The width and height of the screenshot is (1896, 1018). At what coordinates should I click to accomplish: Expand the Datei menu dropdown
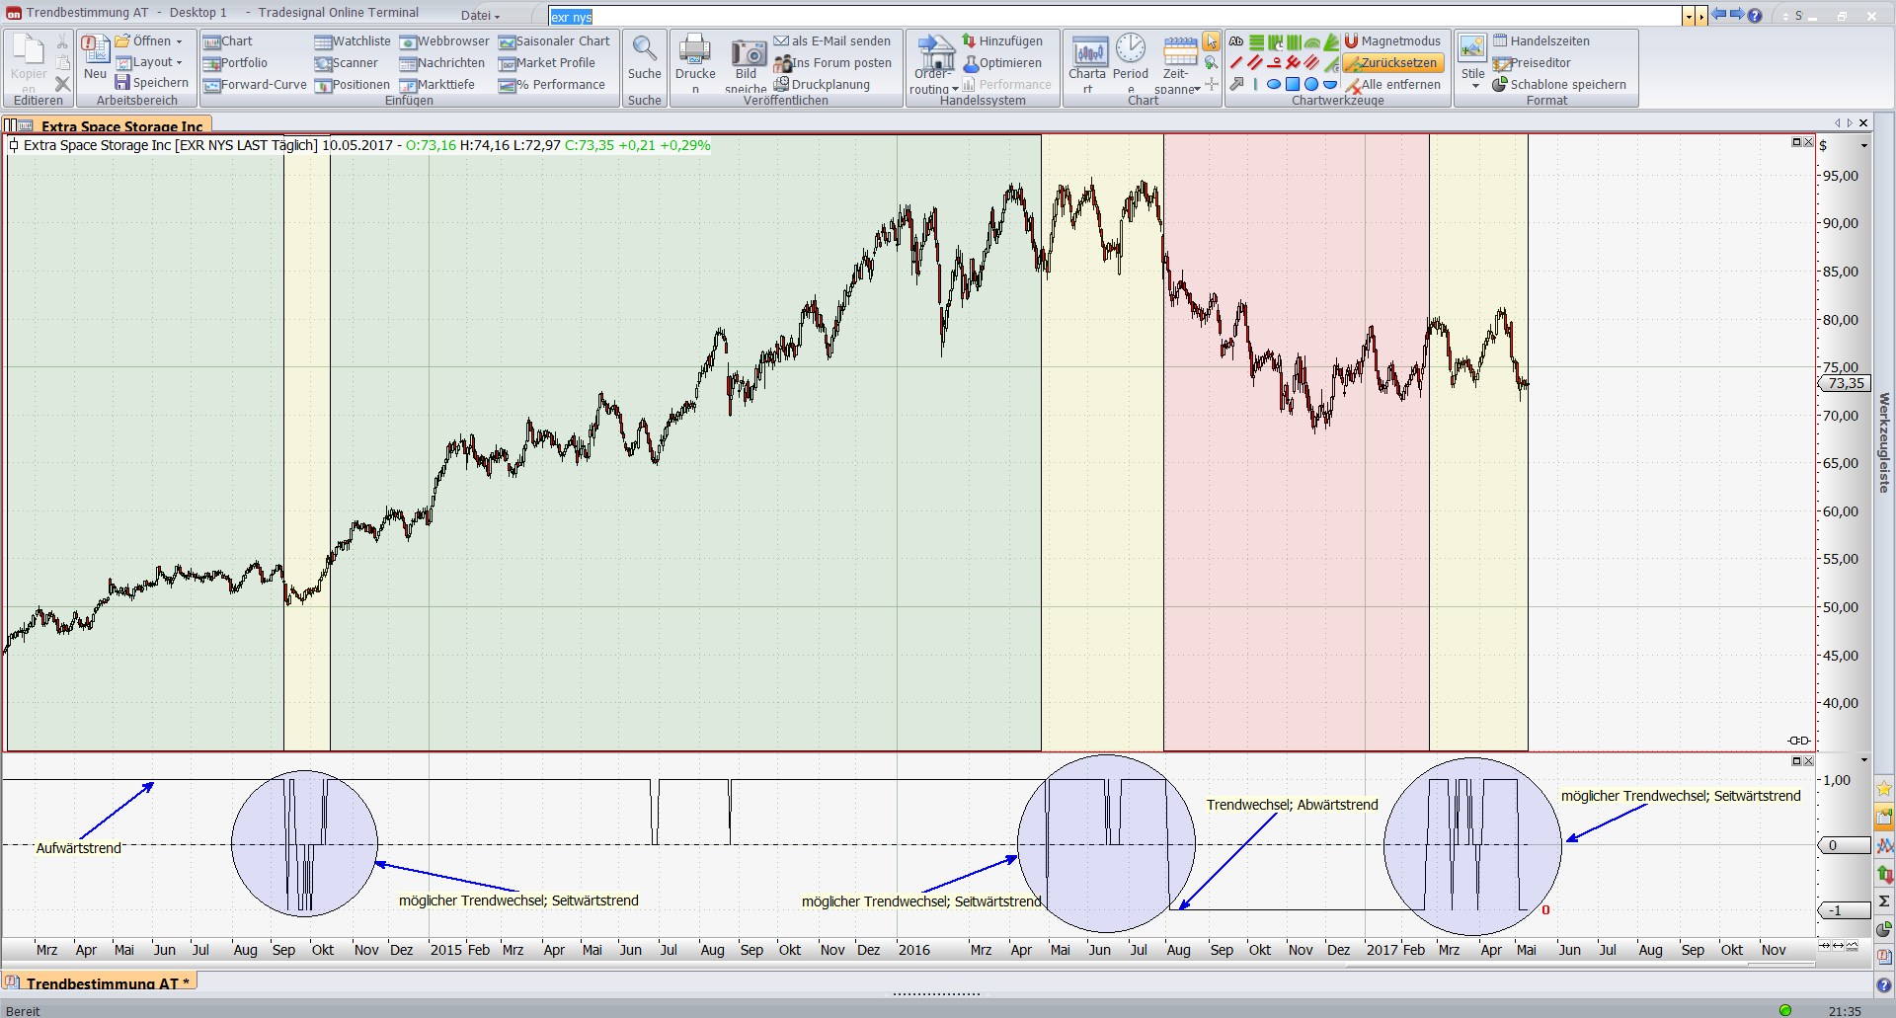(x=481, y=16)
